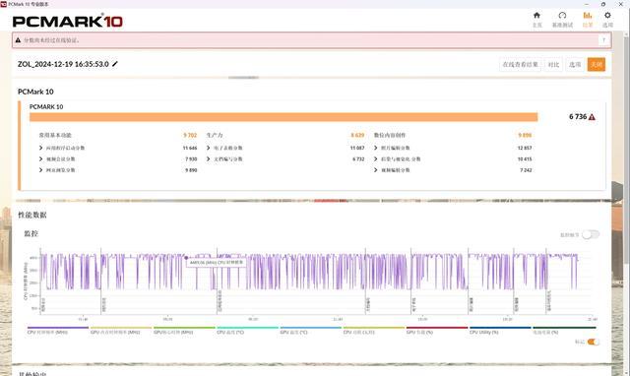Expand the app start-up score row (11 646)
The image size is (630, 376).
click(x=118, y=148)
